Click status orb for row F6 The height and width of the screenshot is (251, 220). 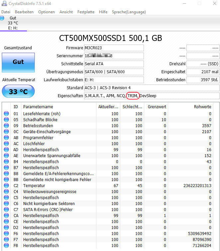pos(6,234)
